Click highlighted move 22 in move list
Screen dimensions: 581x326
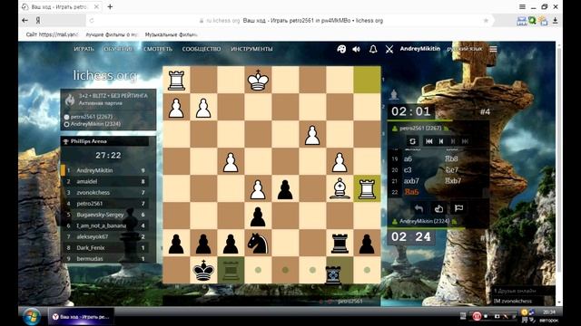[x=411, y=191]
